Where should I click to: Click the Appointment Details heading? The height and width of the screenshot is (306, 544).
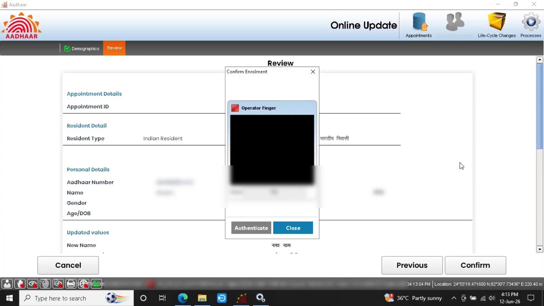point(94,93)
